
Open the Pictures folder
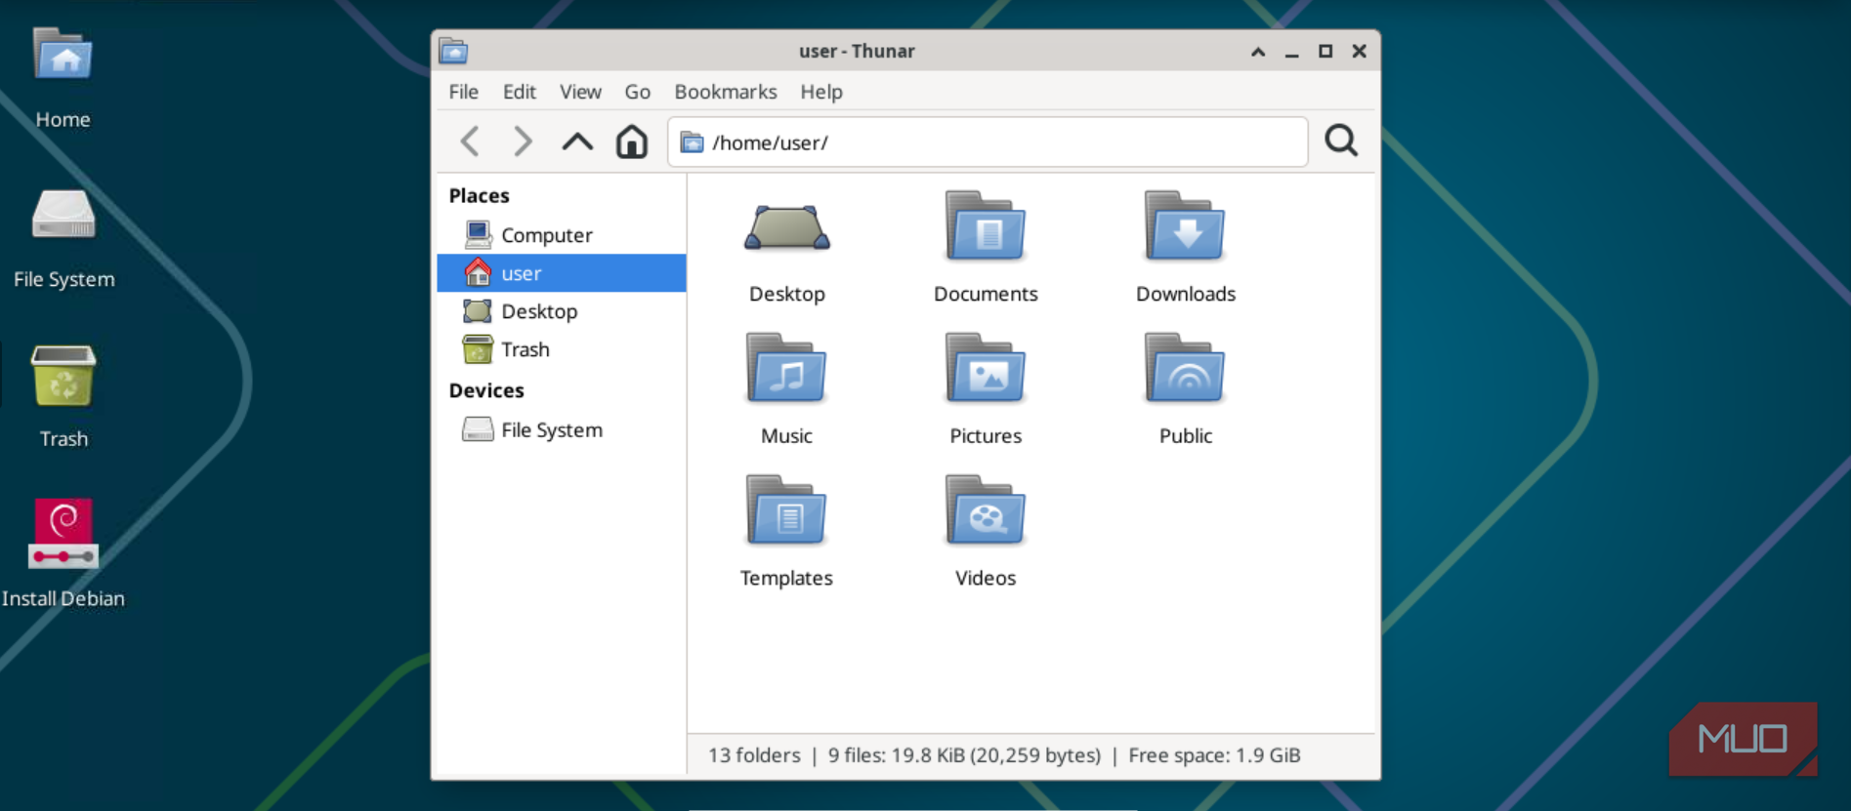point(986,389)
